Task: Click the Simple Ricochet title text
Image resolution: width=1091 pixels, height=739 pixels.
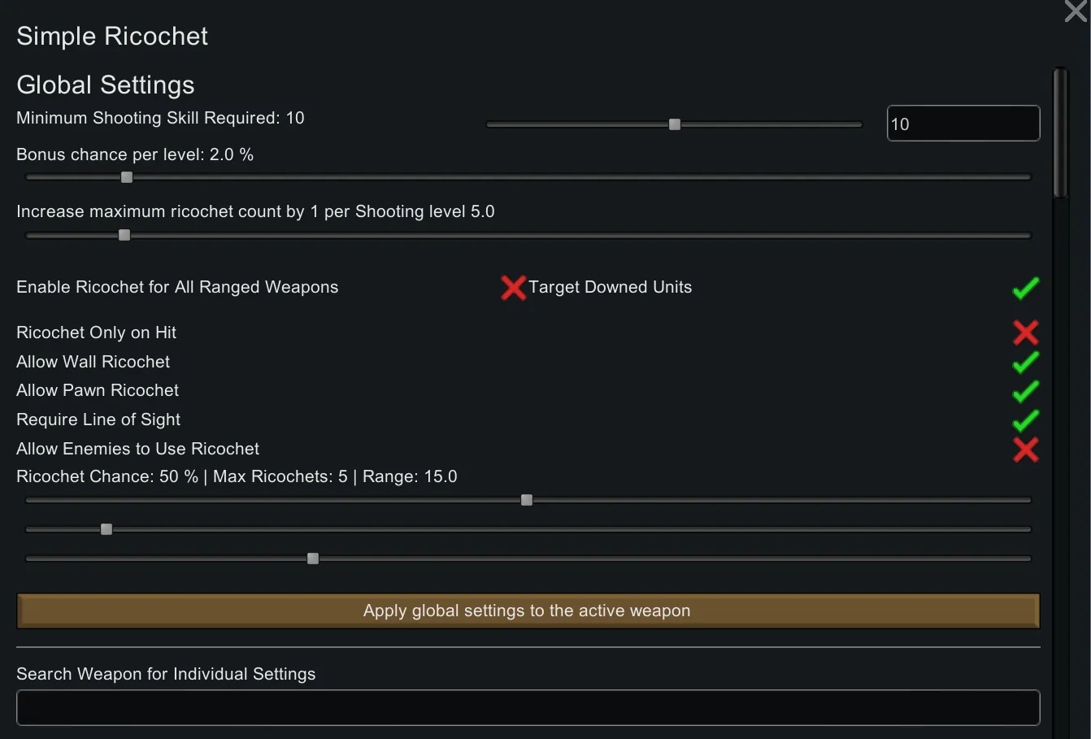Action: 112,37
